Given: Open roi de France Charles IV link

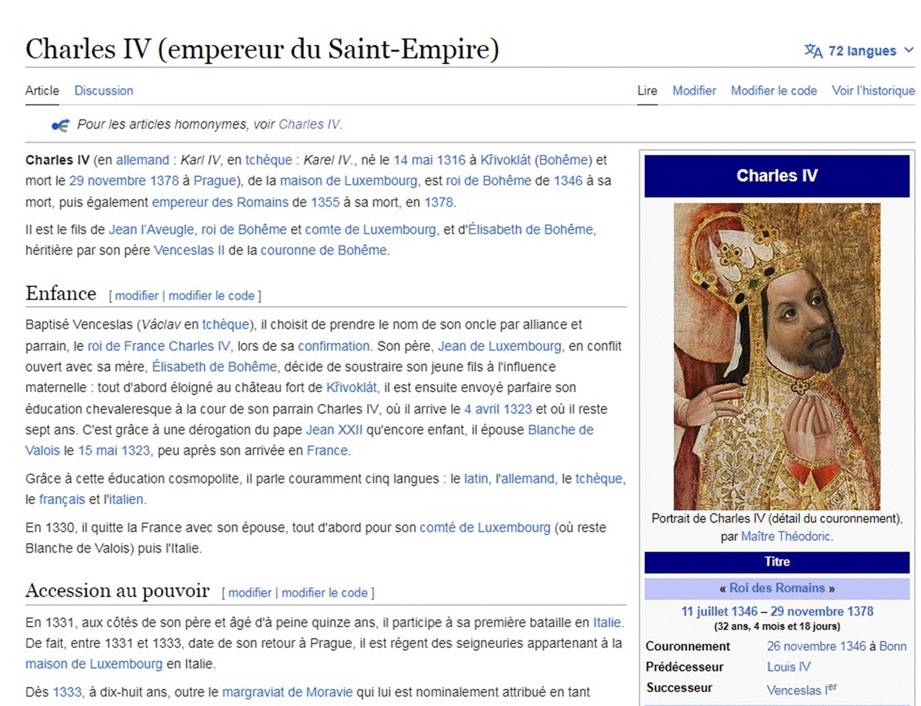Looking at the screenshot, I should (159, 347).
